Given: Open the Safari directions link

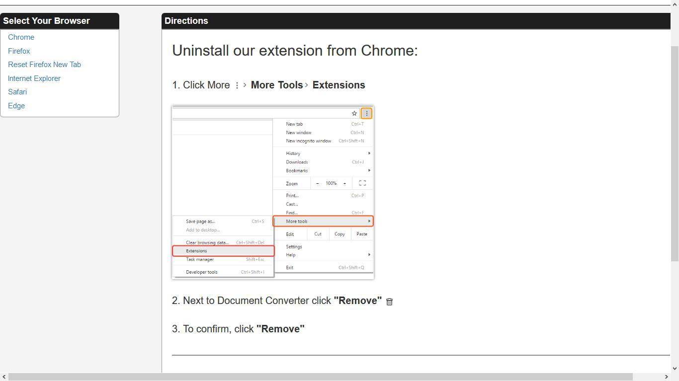Looking at the screenshot, I should pos(17,92).
